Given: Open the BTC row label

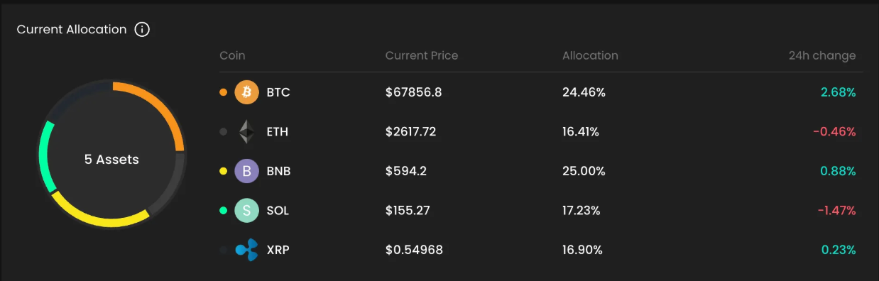Looking at the screenshot, I should pyautogui.click(x=278, y=92).
